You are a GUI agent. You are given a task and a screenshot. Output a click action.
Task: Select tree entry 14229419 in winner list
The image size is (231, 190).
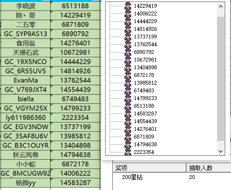145,6
